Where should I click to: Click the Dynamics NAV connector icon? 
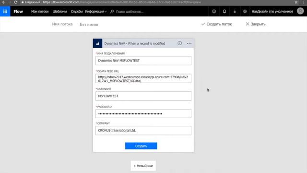tap(97, 43)
